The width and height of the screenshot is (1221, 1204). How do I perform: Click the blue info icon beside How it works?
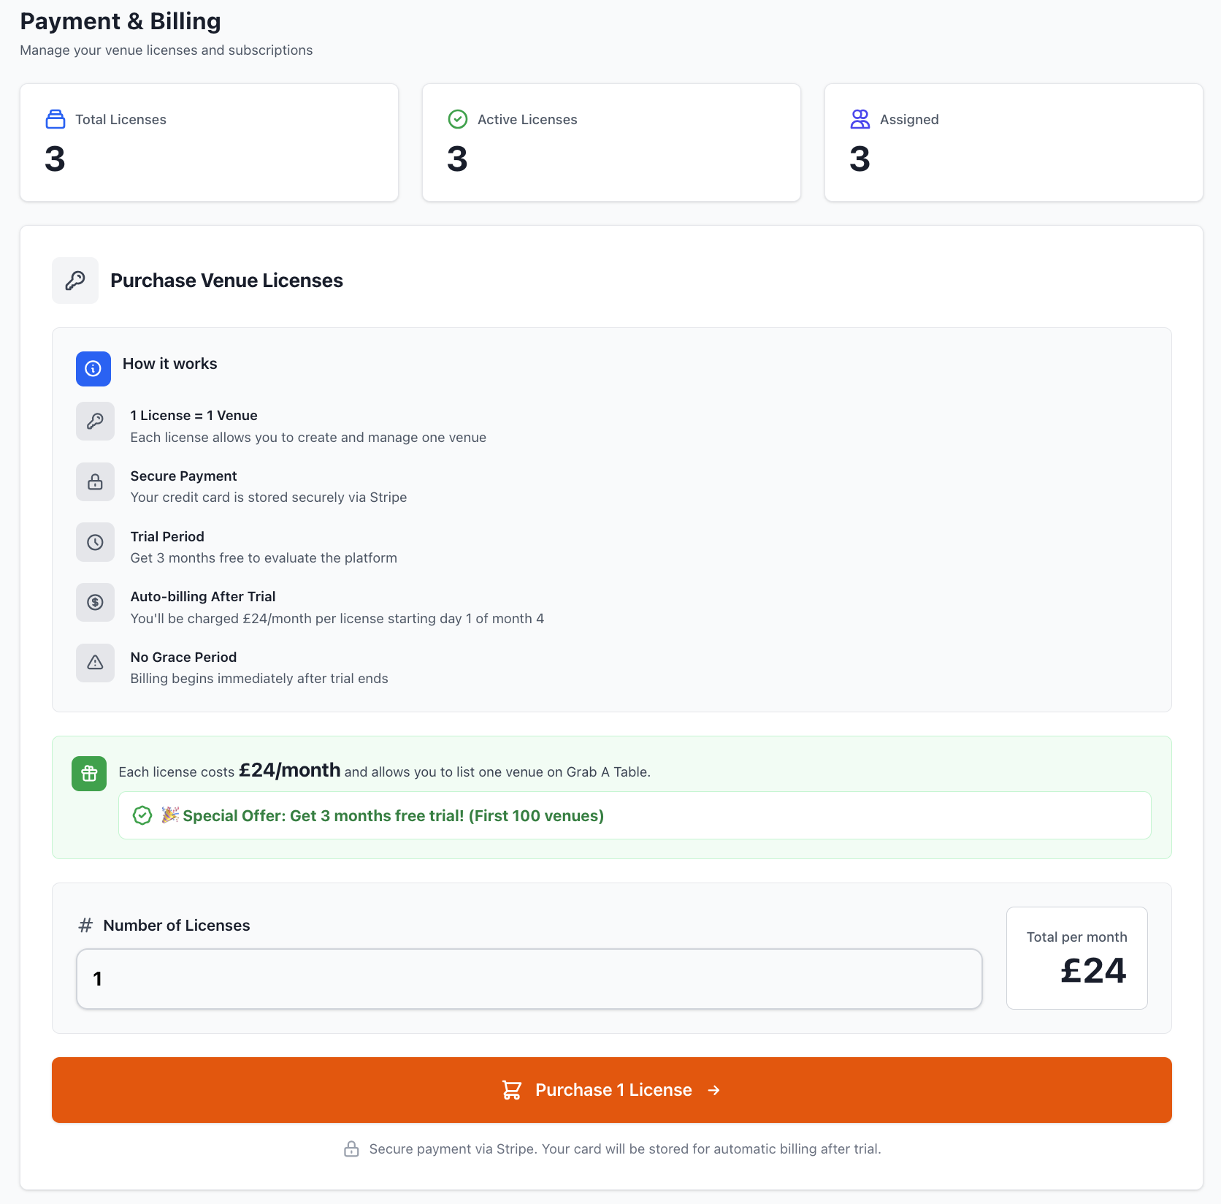click(93, 369)
